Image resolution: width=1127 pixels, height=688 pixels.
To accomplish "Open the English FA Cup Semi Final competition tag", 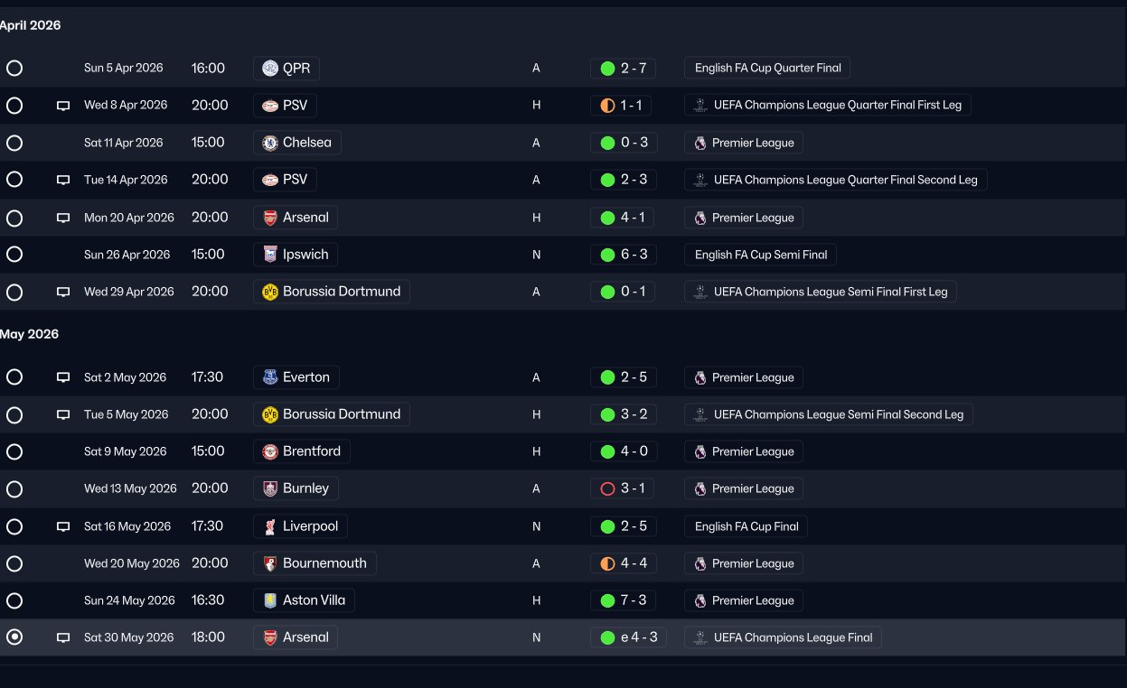I will pos(760,255).
